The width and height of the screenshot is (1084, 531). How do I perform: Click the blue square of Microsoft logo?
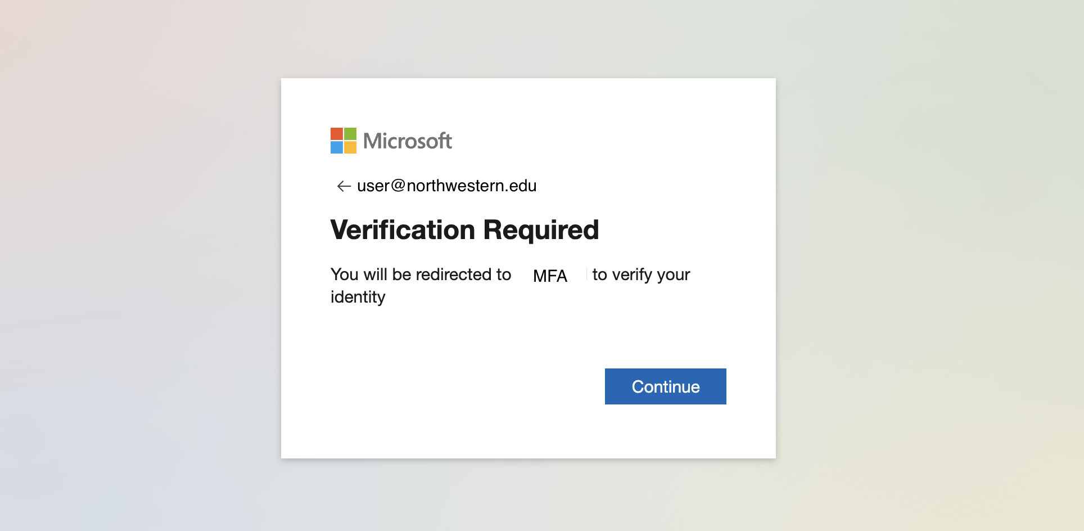point(336,147)
